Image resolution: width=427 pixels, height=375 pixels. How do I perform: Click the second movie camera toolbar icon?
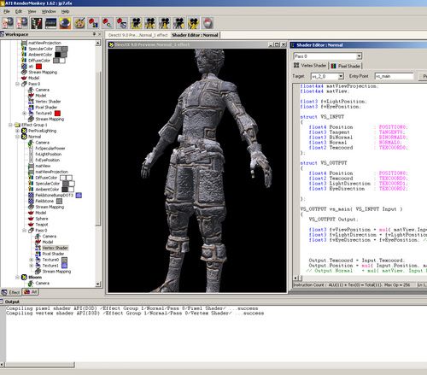(150, 23)
